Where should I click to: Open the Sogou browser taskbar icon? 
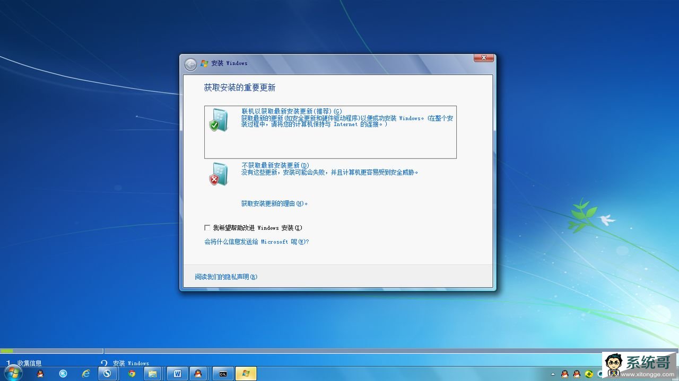pyautogui.click(x=108, y=374)
